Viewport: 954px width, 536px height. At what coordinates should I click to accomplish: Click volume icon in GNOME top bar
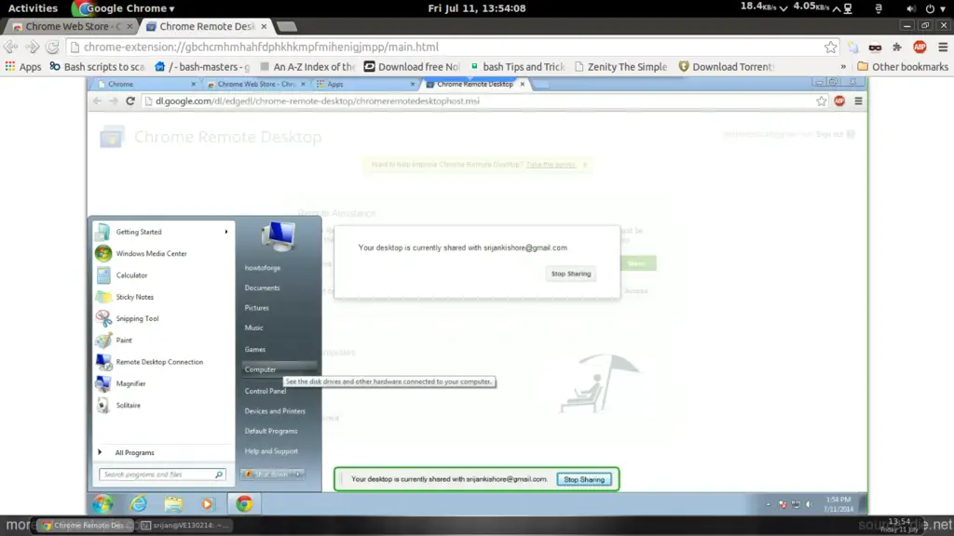click(x=910, y=8)
